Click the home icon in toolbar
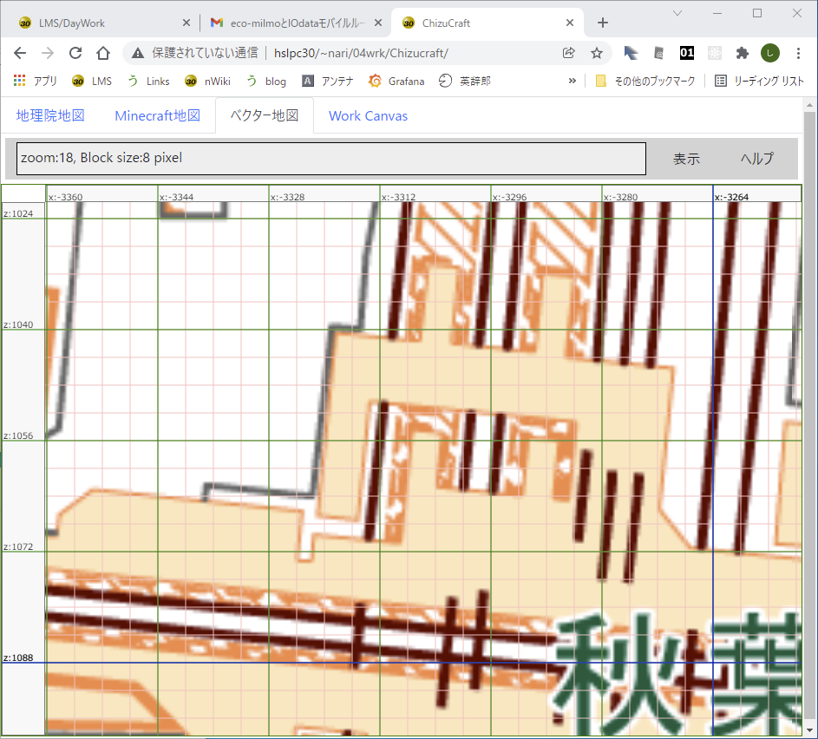818x739 pixels. 102,53
